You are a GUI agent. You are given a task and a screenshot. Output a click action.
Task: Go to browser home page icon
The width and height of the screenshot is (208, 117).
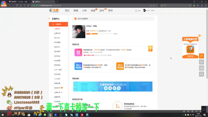click(x=21, y=5)
